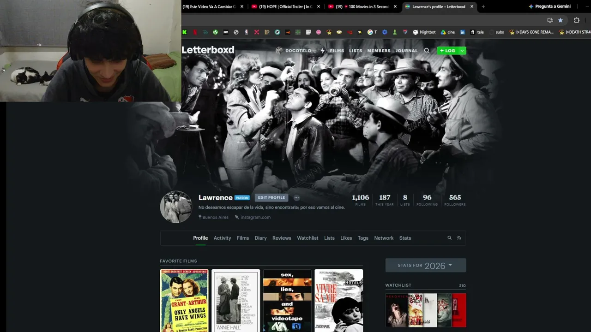
Task: Open the tele bookmark
Action: click(x=477, y=32)
